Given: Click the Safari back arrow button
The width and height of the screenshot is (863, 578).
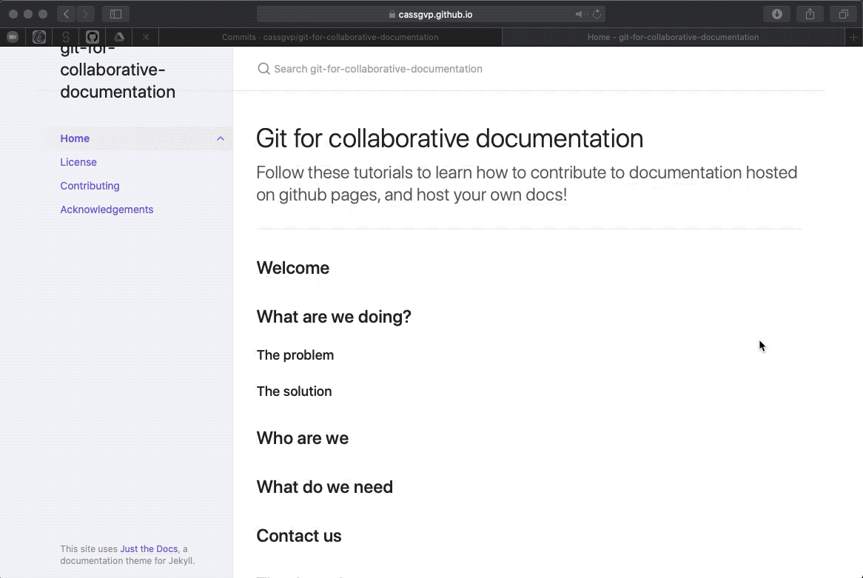Looking at the screenshot, I should click(x=67, y=14).
